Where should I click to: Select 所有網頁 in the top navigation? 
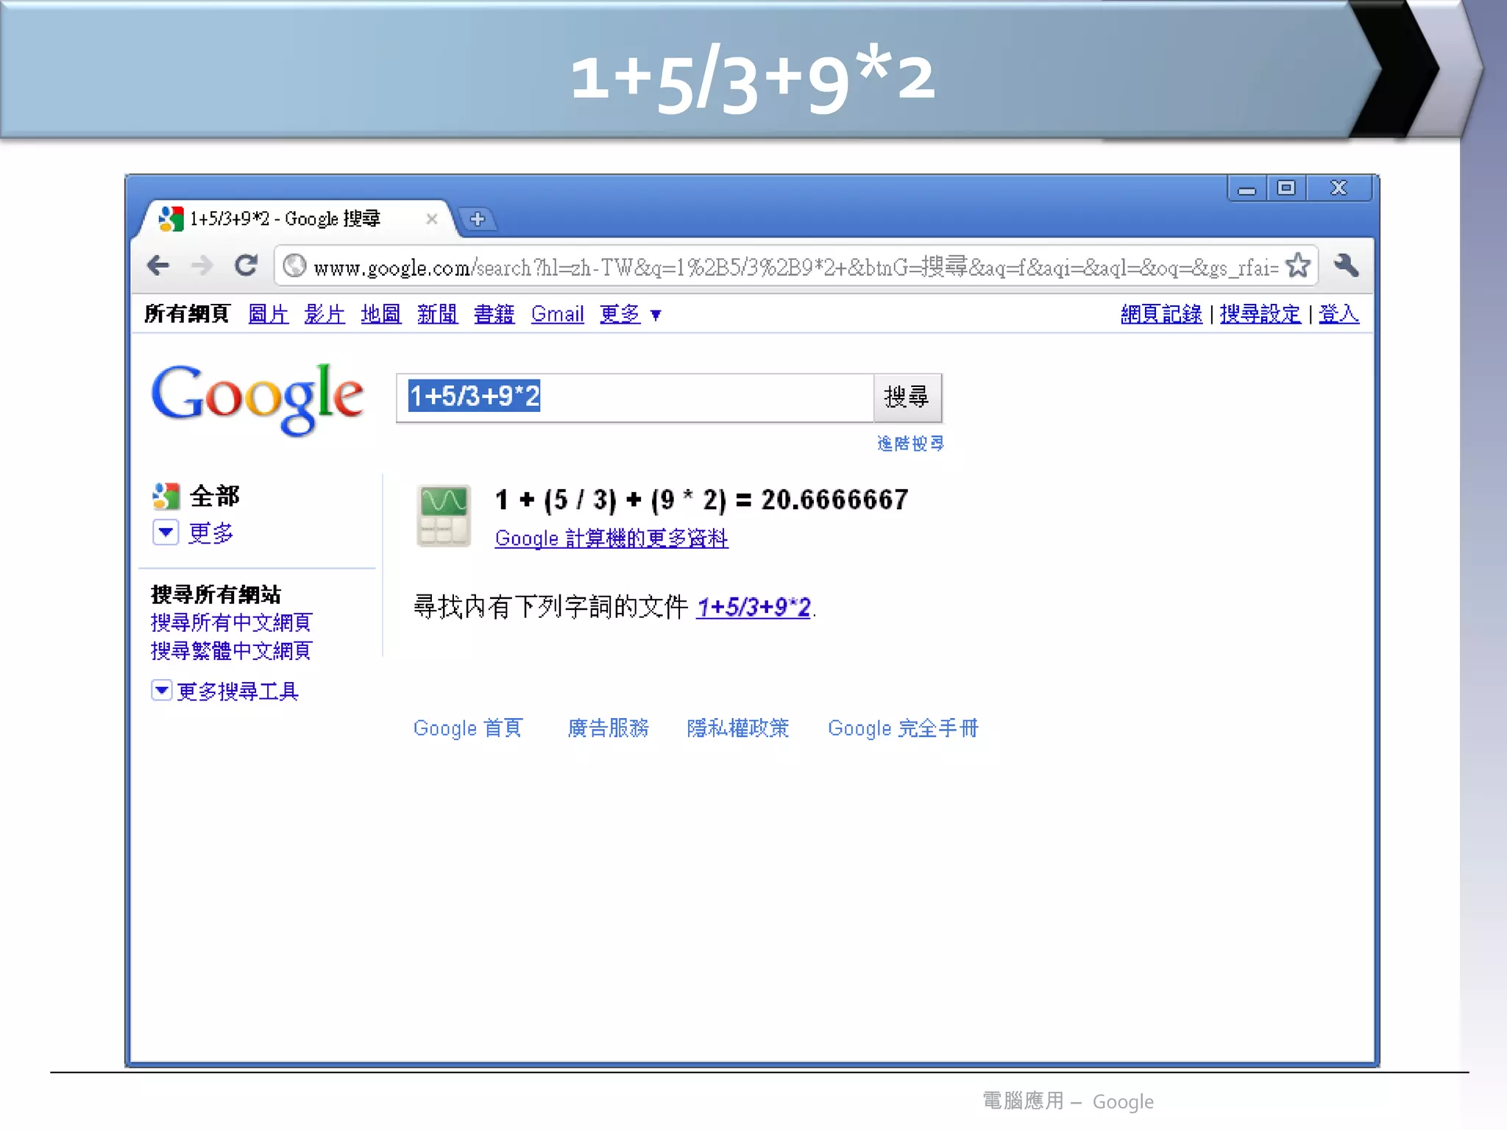click(x=187, y=314)
